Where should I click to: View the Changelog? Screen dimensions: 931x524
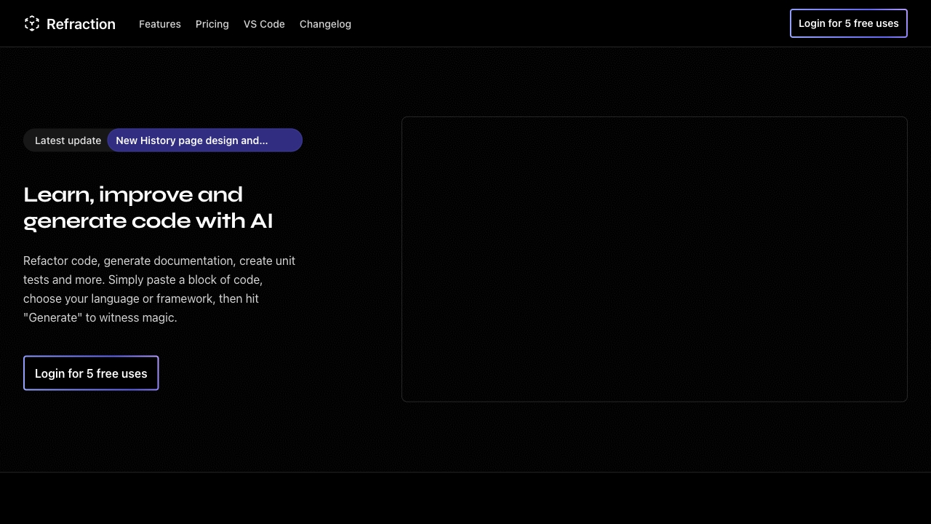click(325, 24)
